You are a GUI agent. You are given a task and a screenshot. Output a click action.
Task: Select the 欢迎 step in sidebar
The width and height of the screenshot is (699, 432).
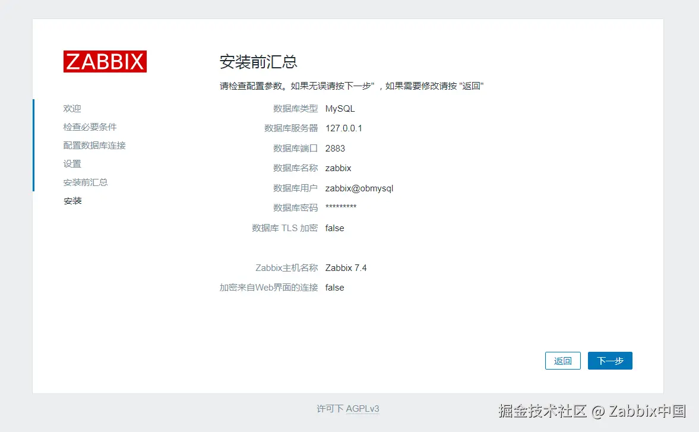click(x=72, y=108)
